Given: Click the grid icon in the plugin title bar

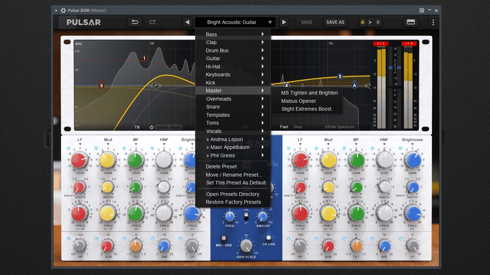Looking at the screenshot, I should tap(422, 10).
